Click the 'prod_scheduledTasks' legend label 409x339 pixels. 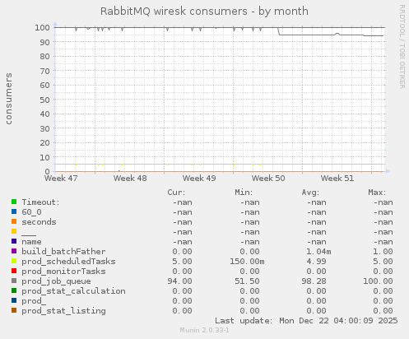tap(68, 262)
